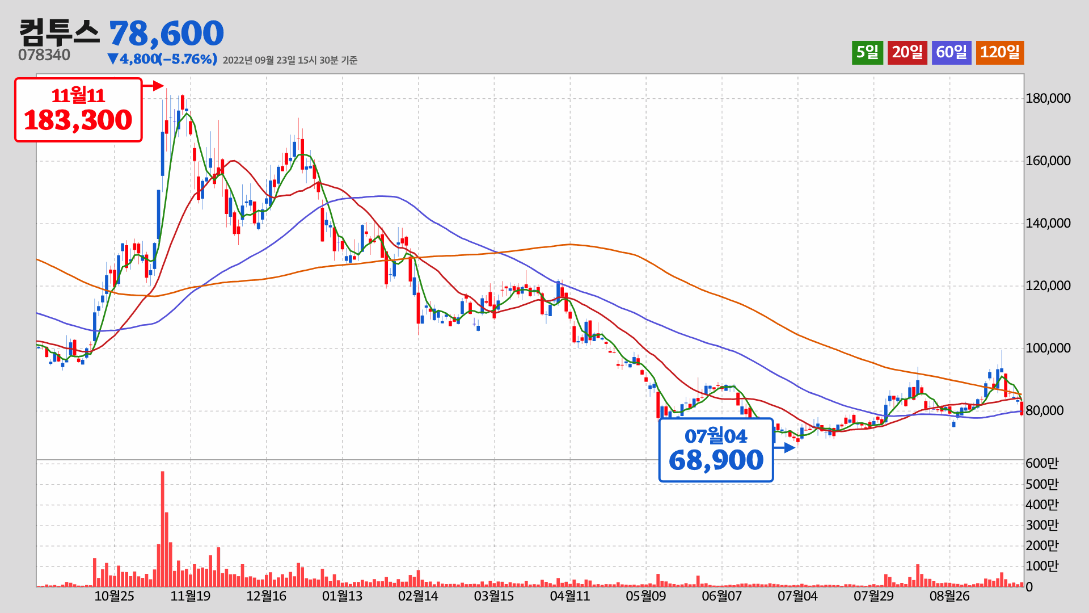Viewport: 1089px width, 613px height.
Task: Click the 300만 volume axis label
Action: coord(1042,525)
